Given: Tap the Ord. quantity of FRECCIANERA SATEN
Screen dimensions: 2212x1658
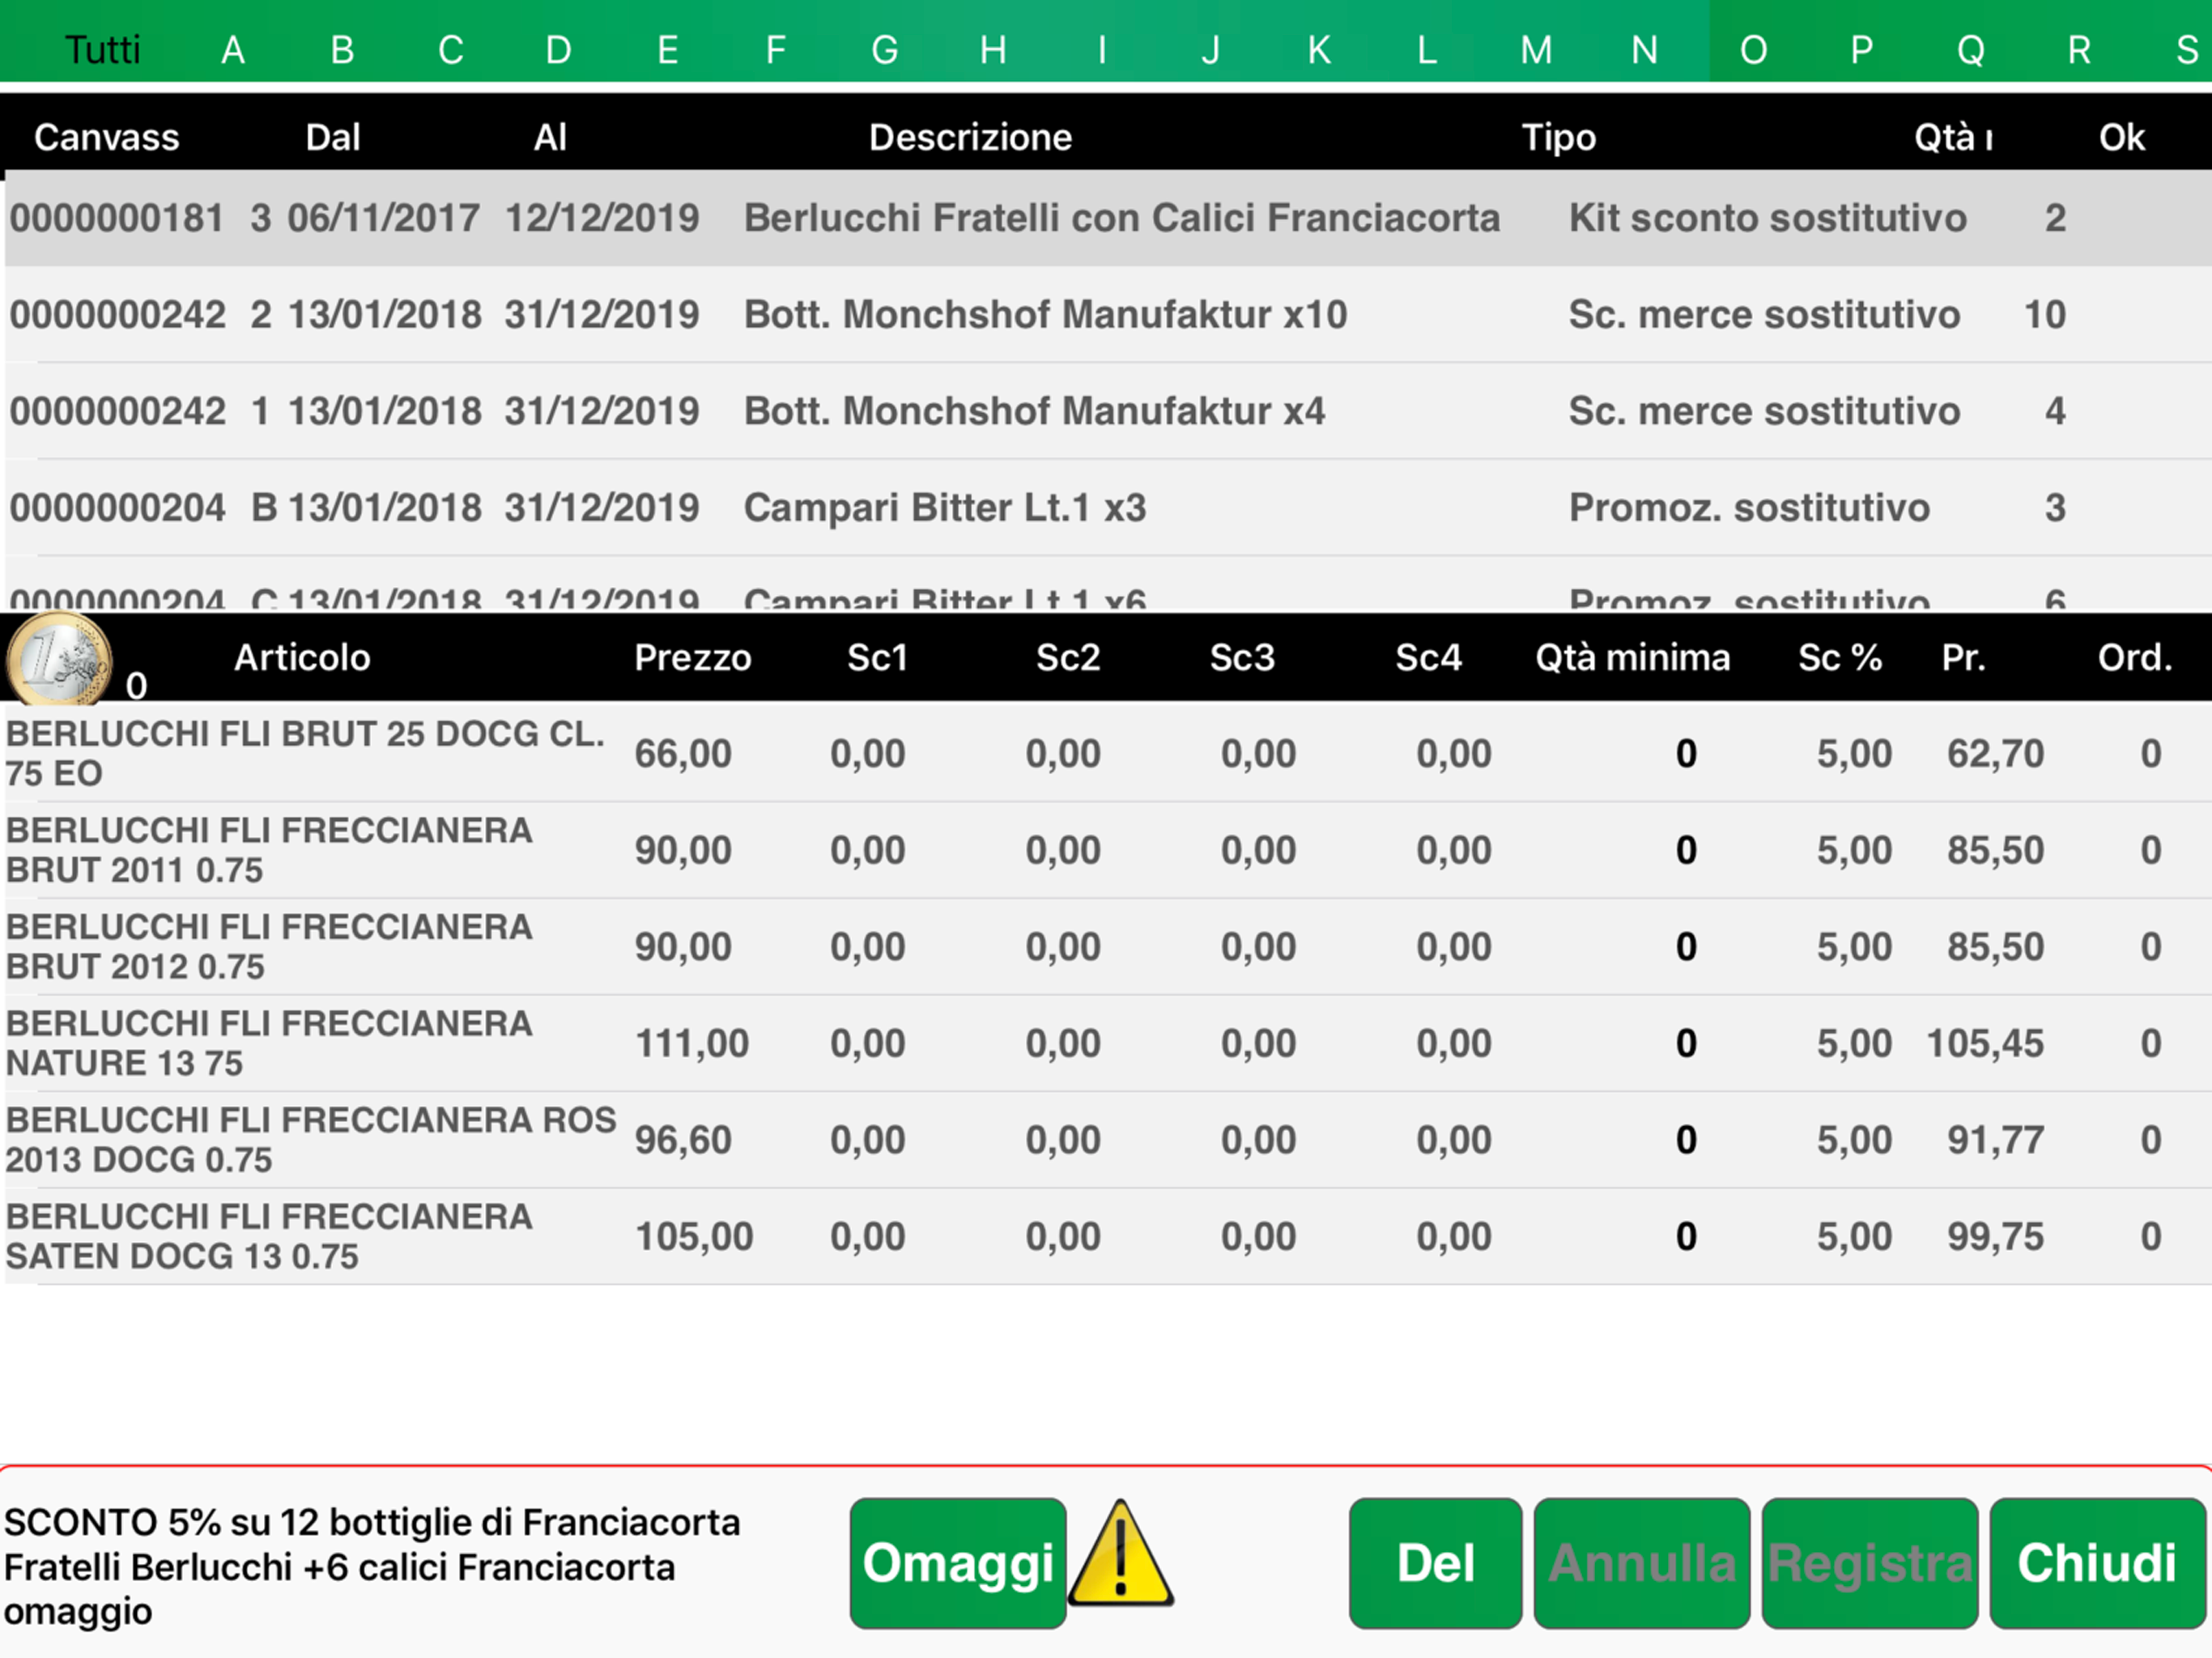Looking at the screenshot, I should pos(2151,1237).
